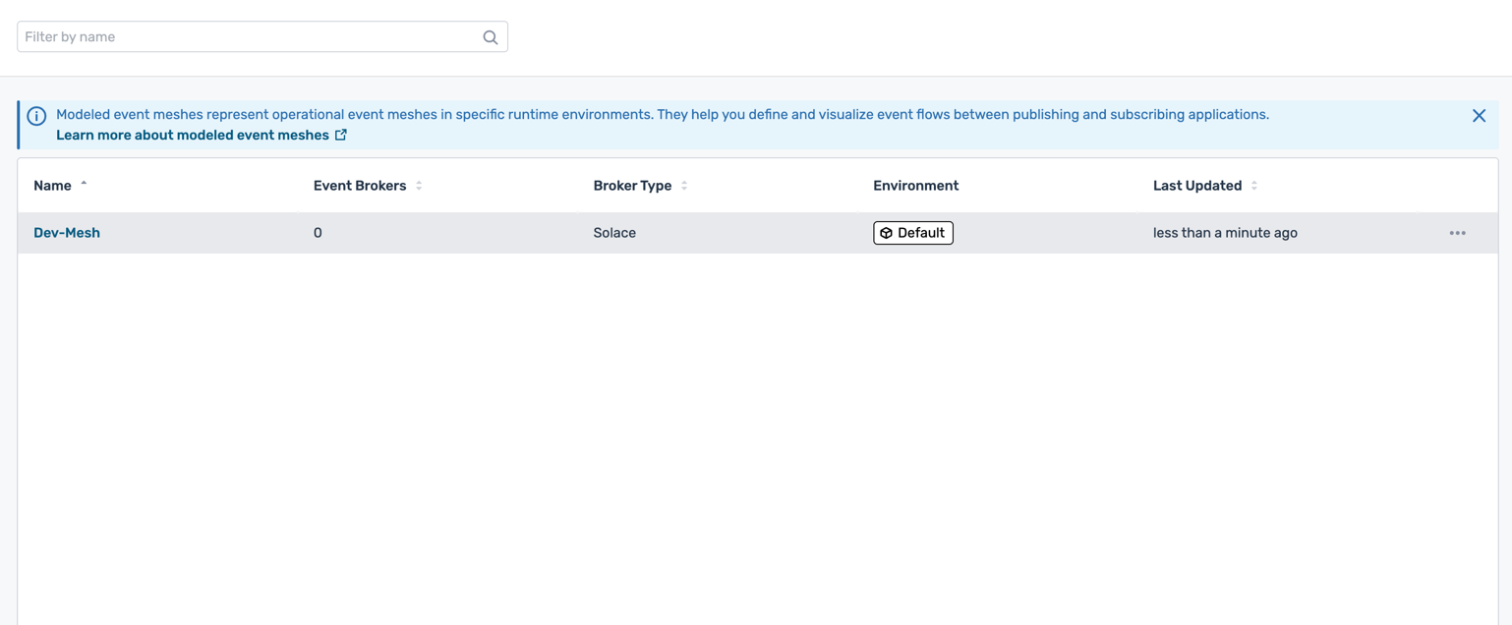Select the Solace broker type cell
The image size is (1512, 625).
click(614, 233)
